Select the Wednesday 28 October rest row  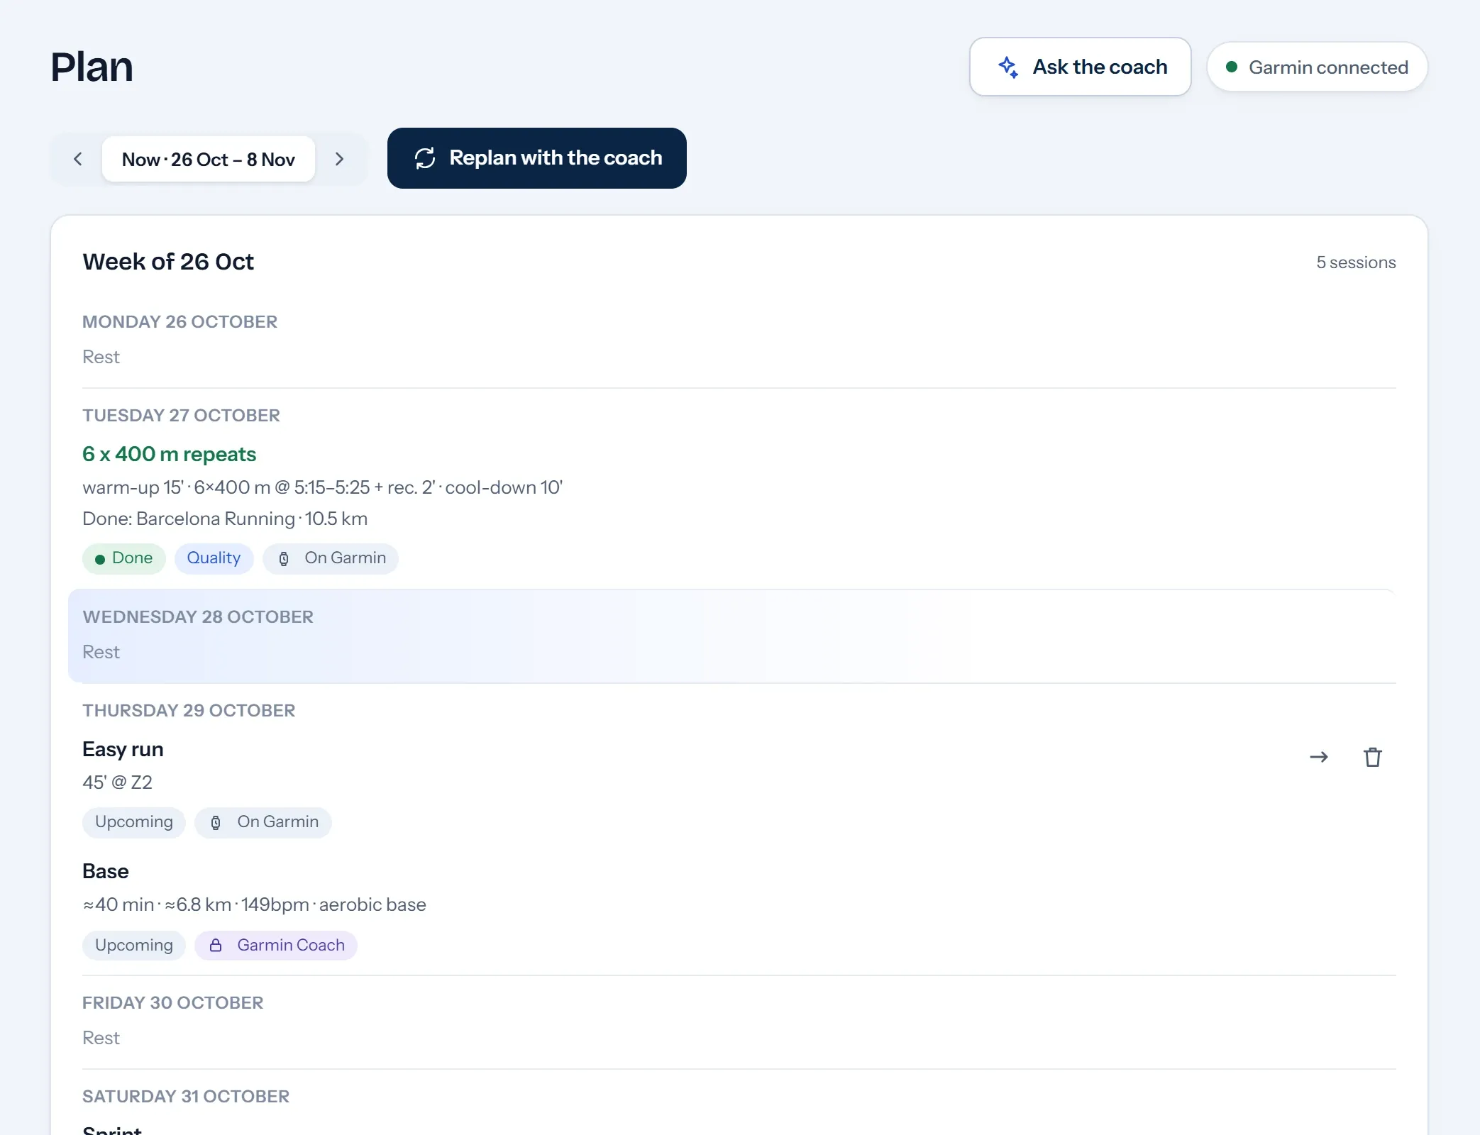point(732,636)
